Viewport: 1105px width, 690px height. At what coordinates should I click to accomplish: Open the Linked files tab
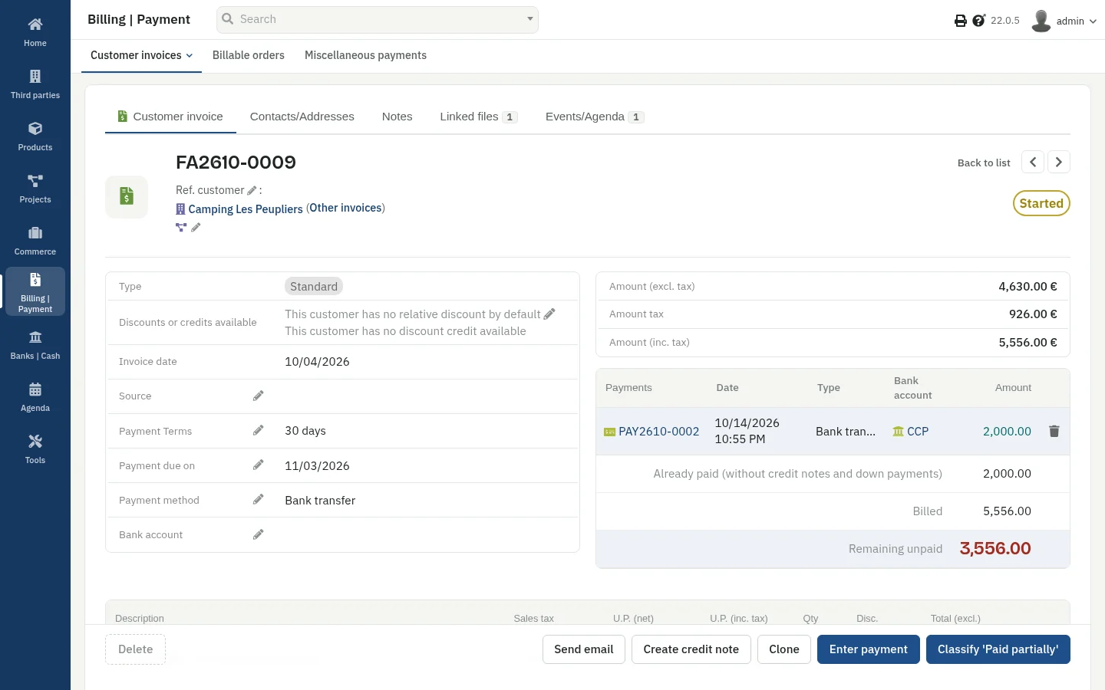(x=479, y=117)
